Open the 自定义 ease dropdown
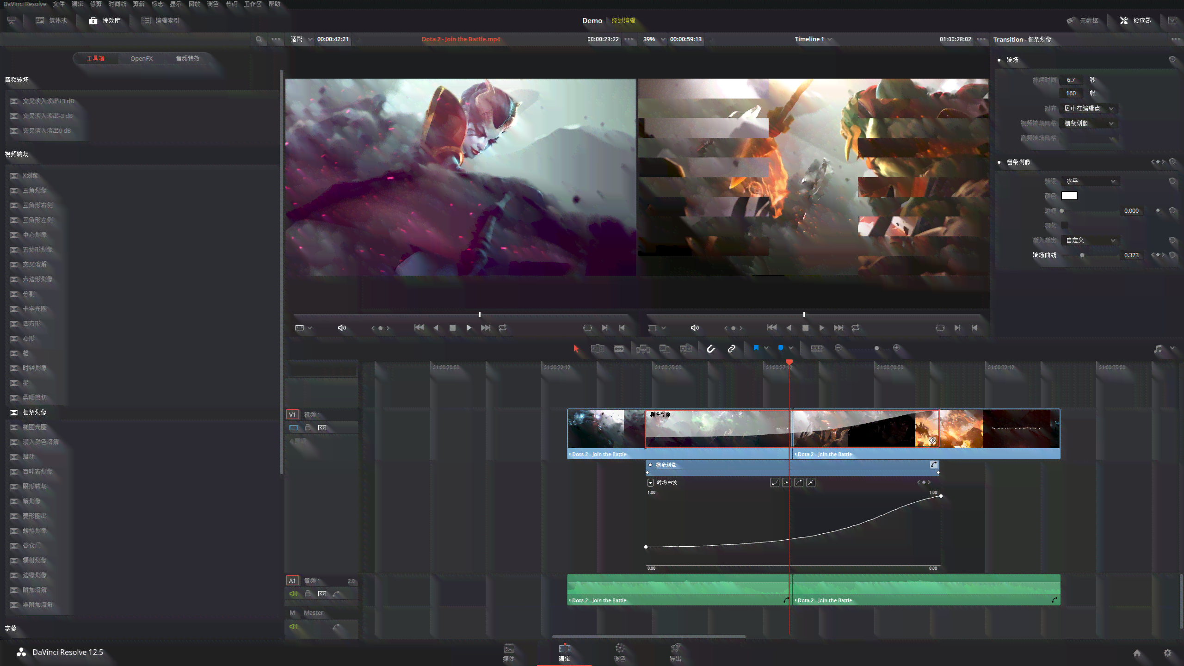 [1091, 240]
